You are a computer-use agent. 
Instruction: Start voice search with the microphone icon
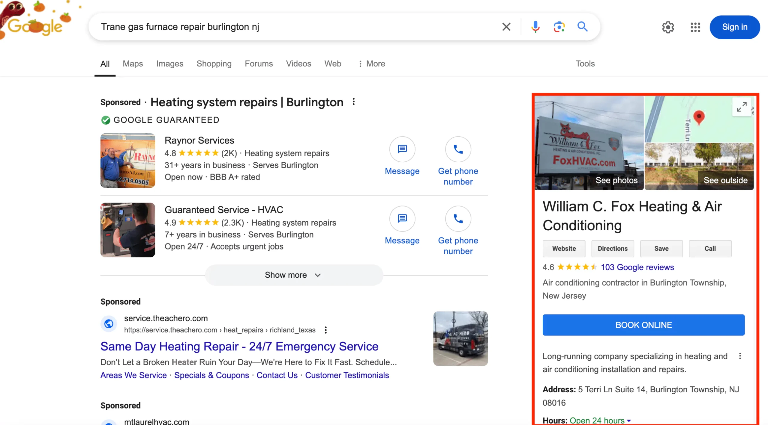click(535, 27)
